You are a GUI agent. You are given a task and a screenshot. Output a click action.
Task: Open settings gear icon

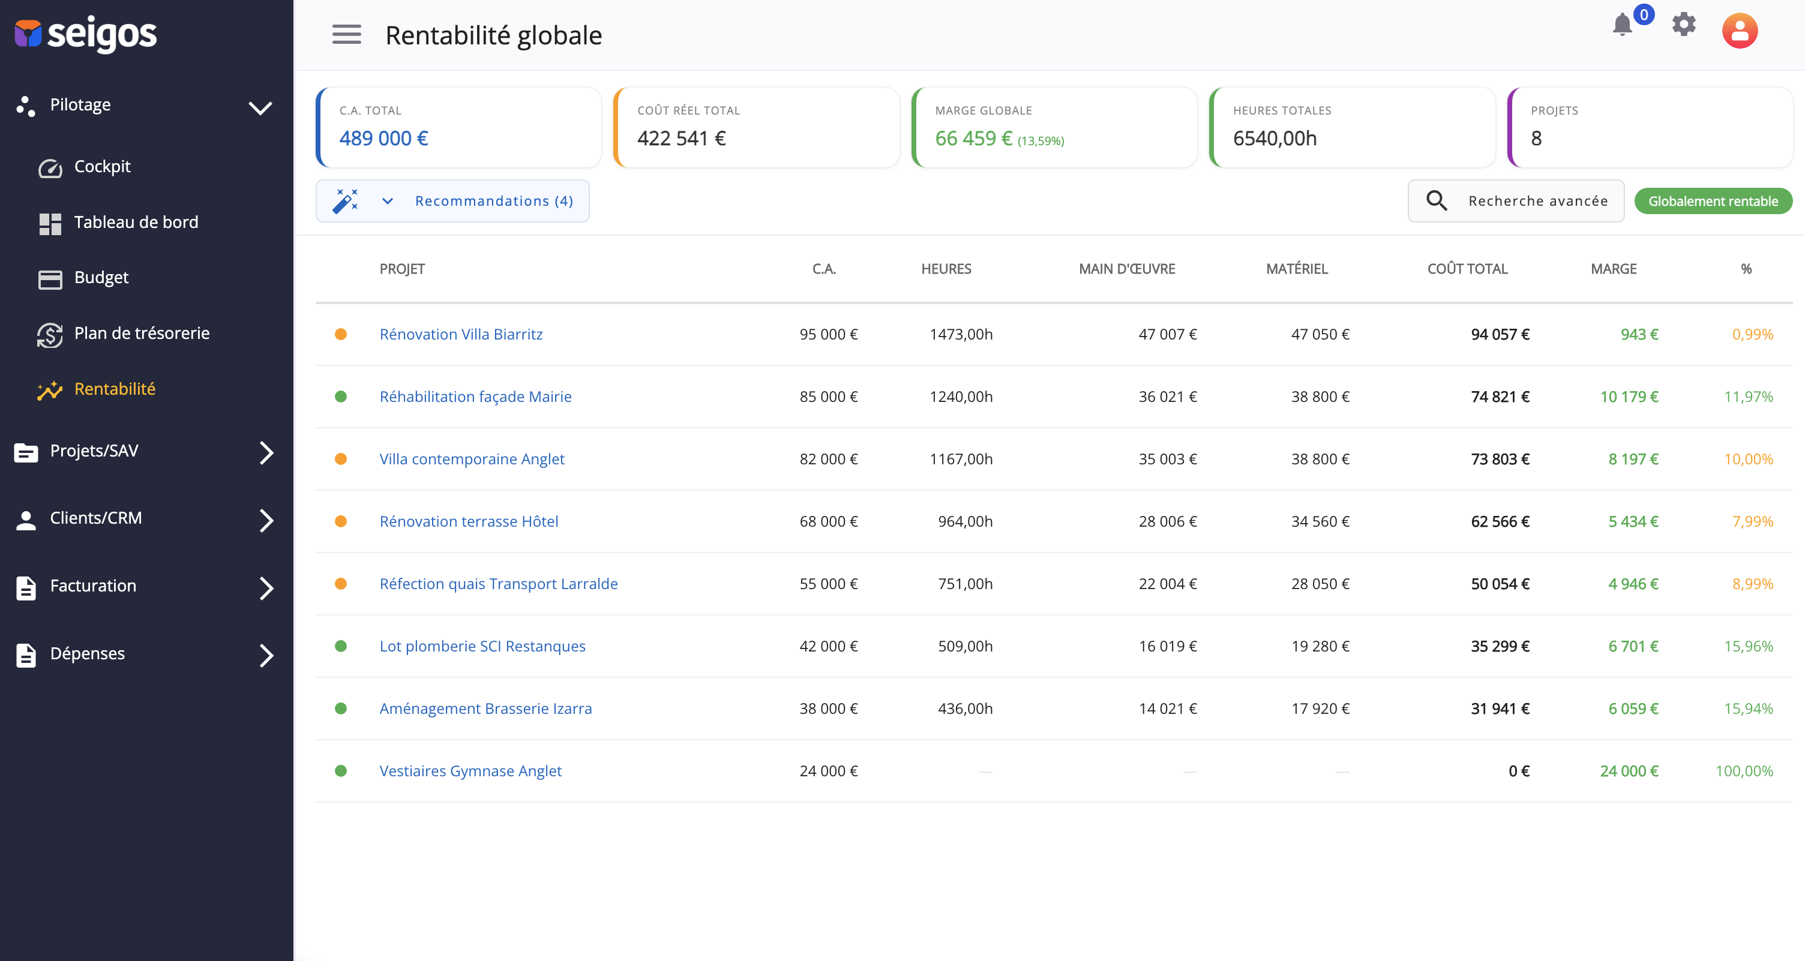[x=1684, y=25]
